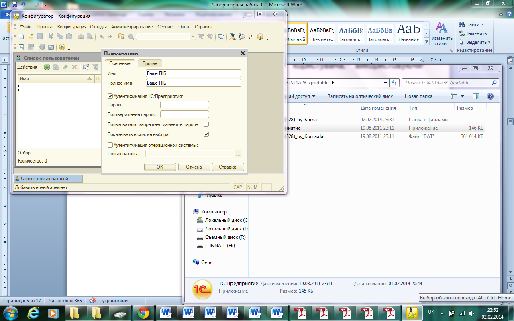This screenshot has width=514, height=321.
Task: Click the Undo arrow in Configurator toolbar
Action: (x=101, y=37)
